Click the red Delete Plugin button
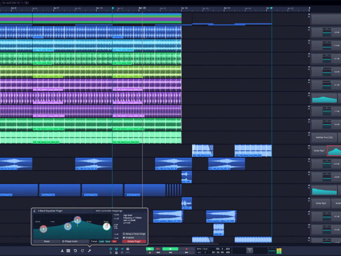Screen dimensions: 341x256 click(134, 241)
